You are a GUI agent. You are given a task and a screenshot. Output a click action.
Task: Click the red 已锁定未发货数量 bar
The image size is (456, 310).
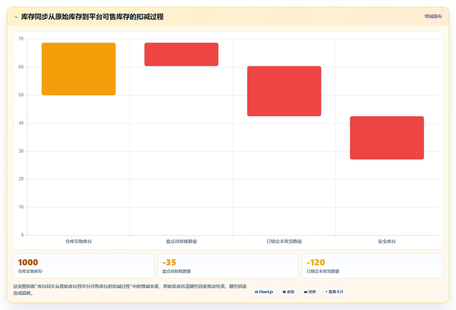coord(284,91)
